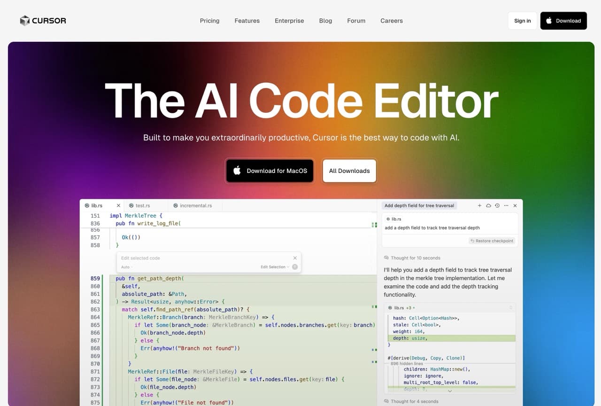Open the Forum link

(x=356, y=21)
